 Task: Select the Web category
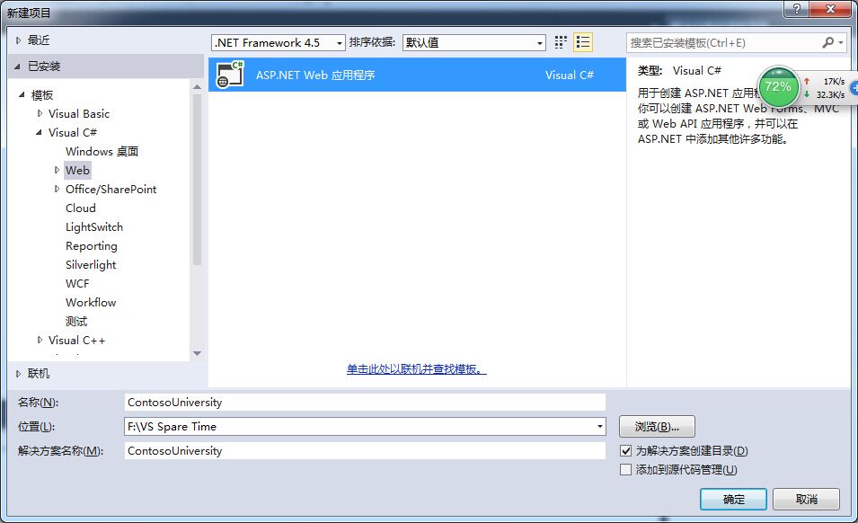tap(77, 170)
